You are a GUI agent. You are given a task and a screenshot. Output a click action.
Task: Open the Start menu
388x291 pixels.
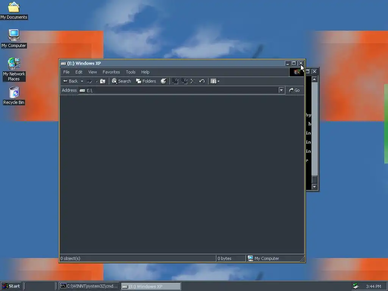[x=11, y=286]
